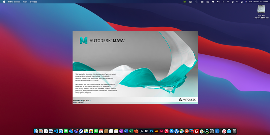Open the Mac Pro drive on the desktop
The image size is (270, 135).
tap(261, 9)
